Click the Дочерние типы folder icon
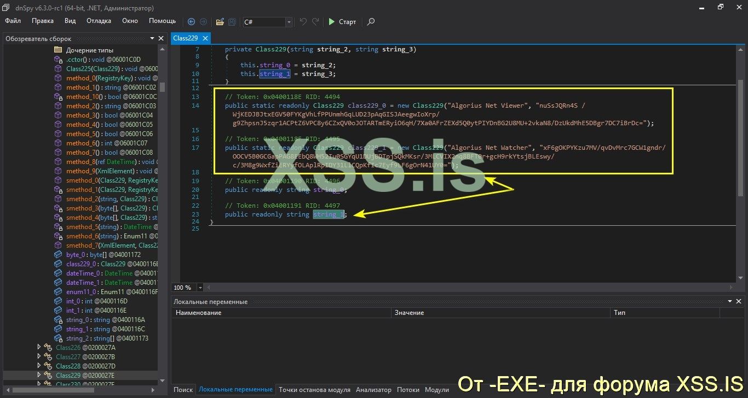Screen dimensions: 748x398 point(58,50)
